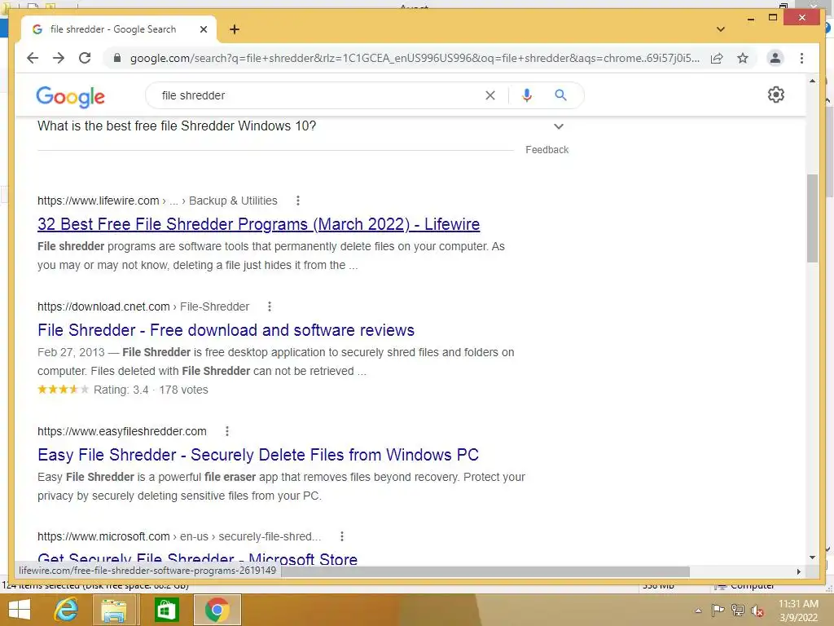
Task: Open a new tab with the plus button
Action: (x=235, y=29)
